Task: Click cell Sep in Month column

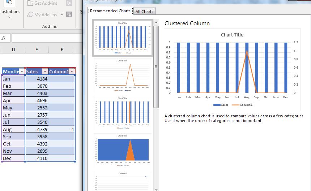Action: coord(13,136)
